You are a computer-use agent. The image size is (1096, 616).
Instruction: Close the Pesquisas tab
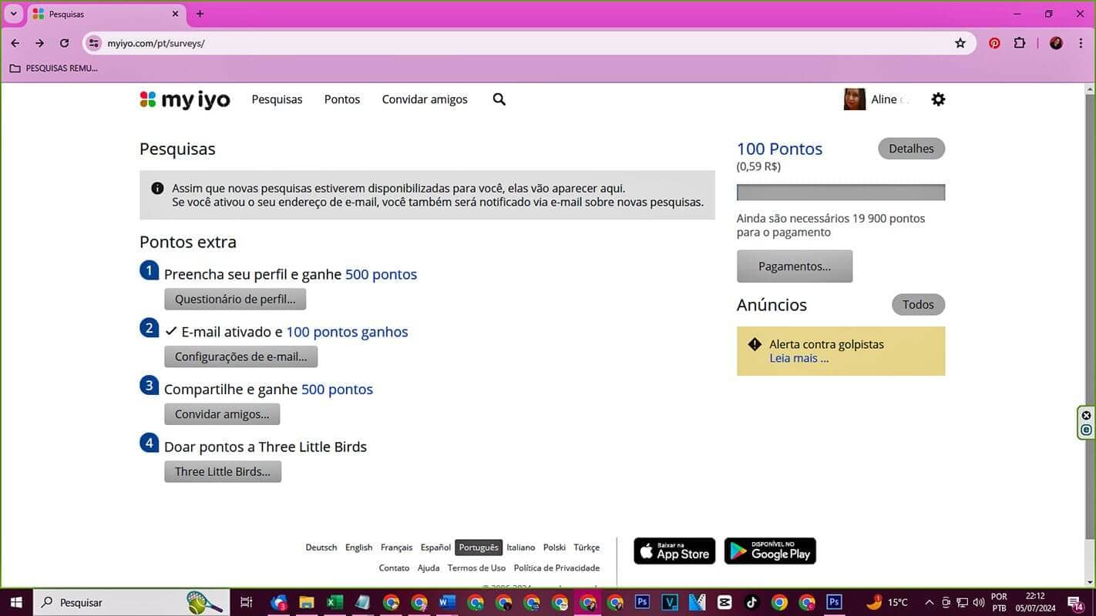pos(175,14)
